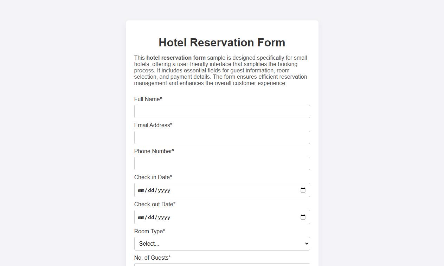
Task: Click the Phone Number input box
Action: click(222, 163)
